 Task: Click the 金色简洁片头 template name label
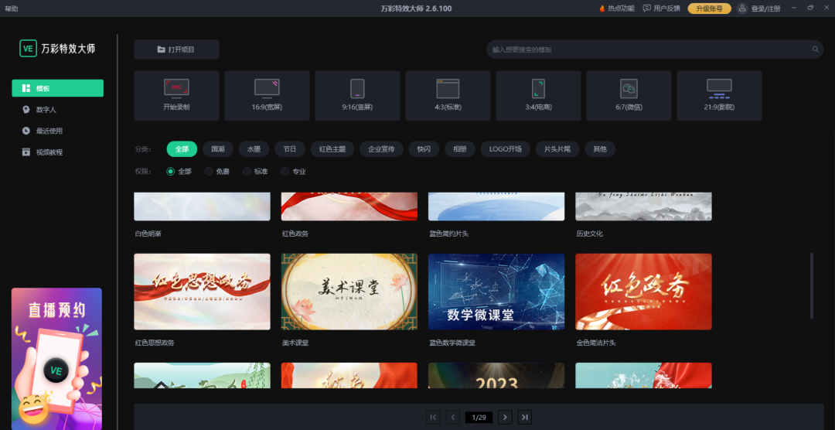(596, 343)
